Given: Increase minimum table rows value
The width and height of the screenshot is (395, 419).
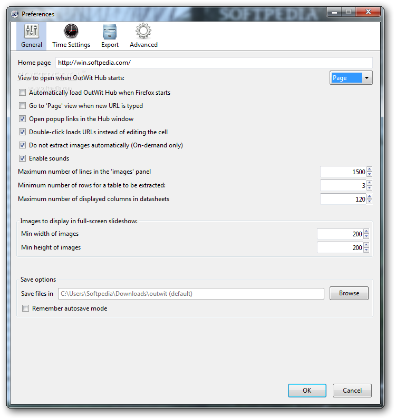Looking at the screenshot, I should [x=370, y=183].
